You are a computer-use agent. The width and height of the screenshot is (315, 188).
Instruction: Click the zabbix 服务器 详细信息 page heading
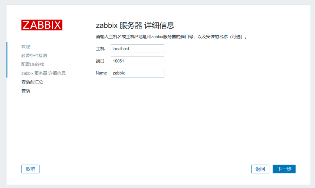click(135, 26)
